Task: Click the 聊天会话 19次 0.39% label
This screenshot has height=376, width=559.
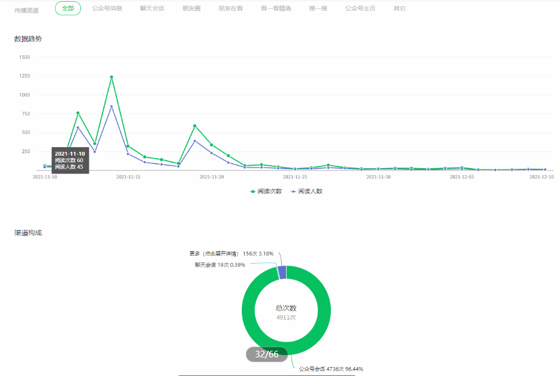Action: point(220,265)
